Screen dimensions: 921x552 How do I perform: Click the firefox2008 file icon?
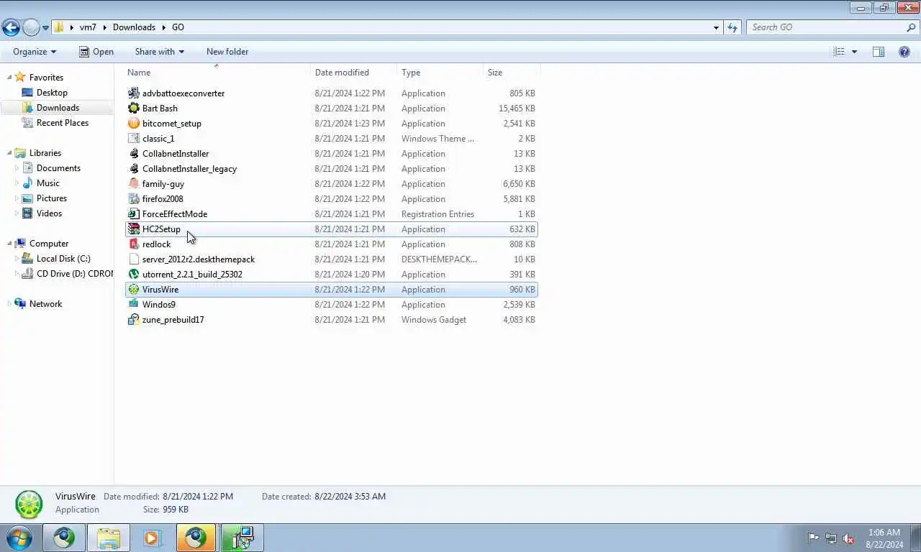point(133,199)
